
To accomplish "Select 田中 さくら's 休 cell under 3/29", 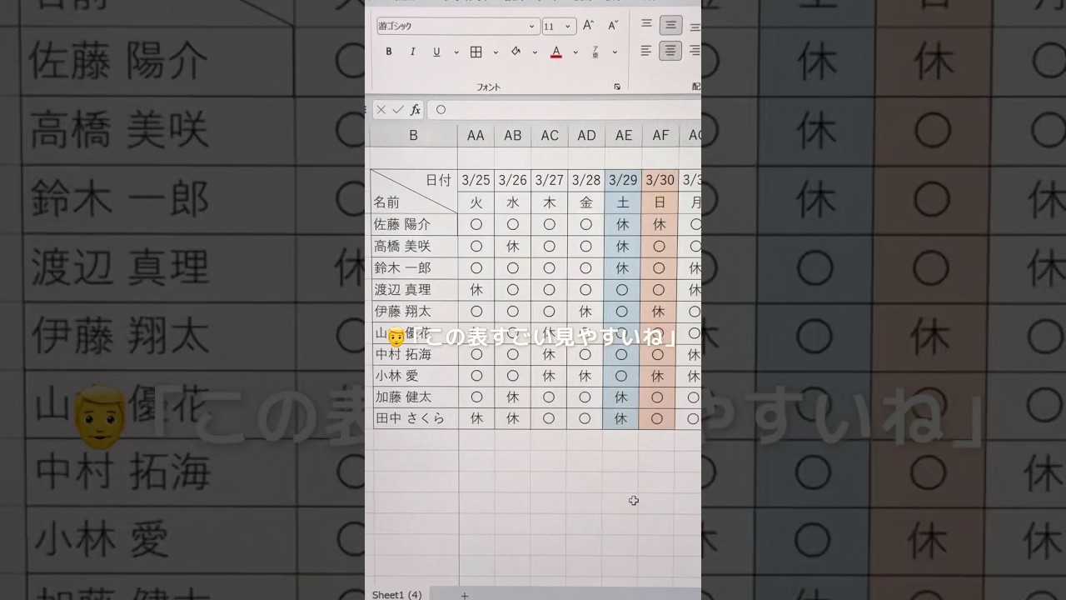I will (621, 419).
